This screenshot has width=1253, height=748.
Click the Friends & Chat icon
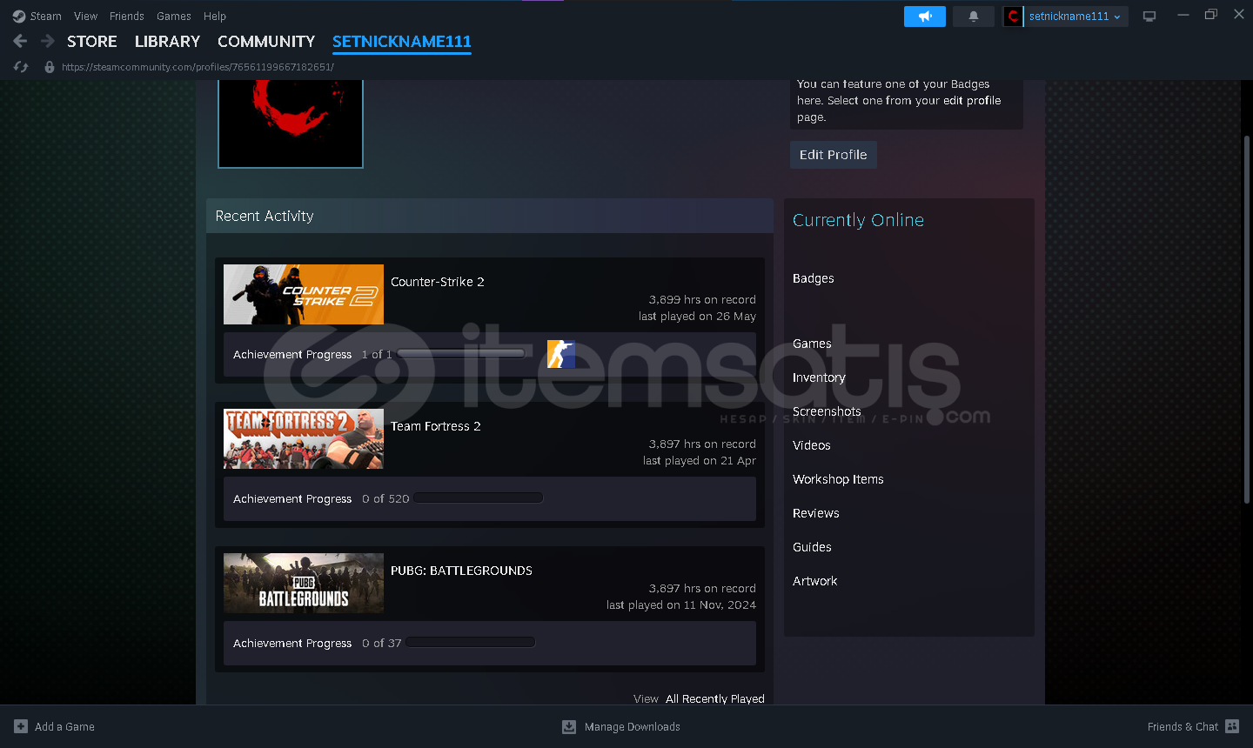[x=1232, y=727]
